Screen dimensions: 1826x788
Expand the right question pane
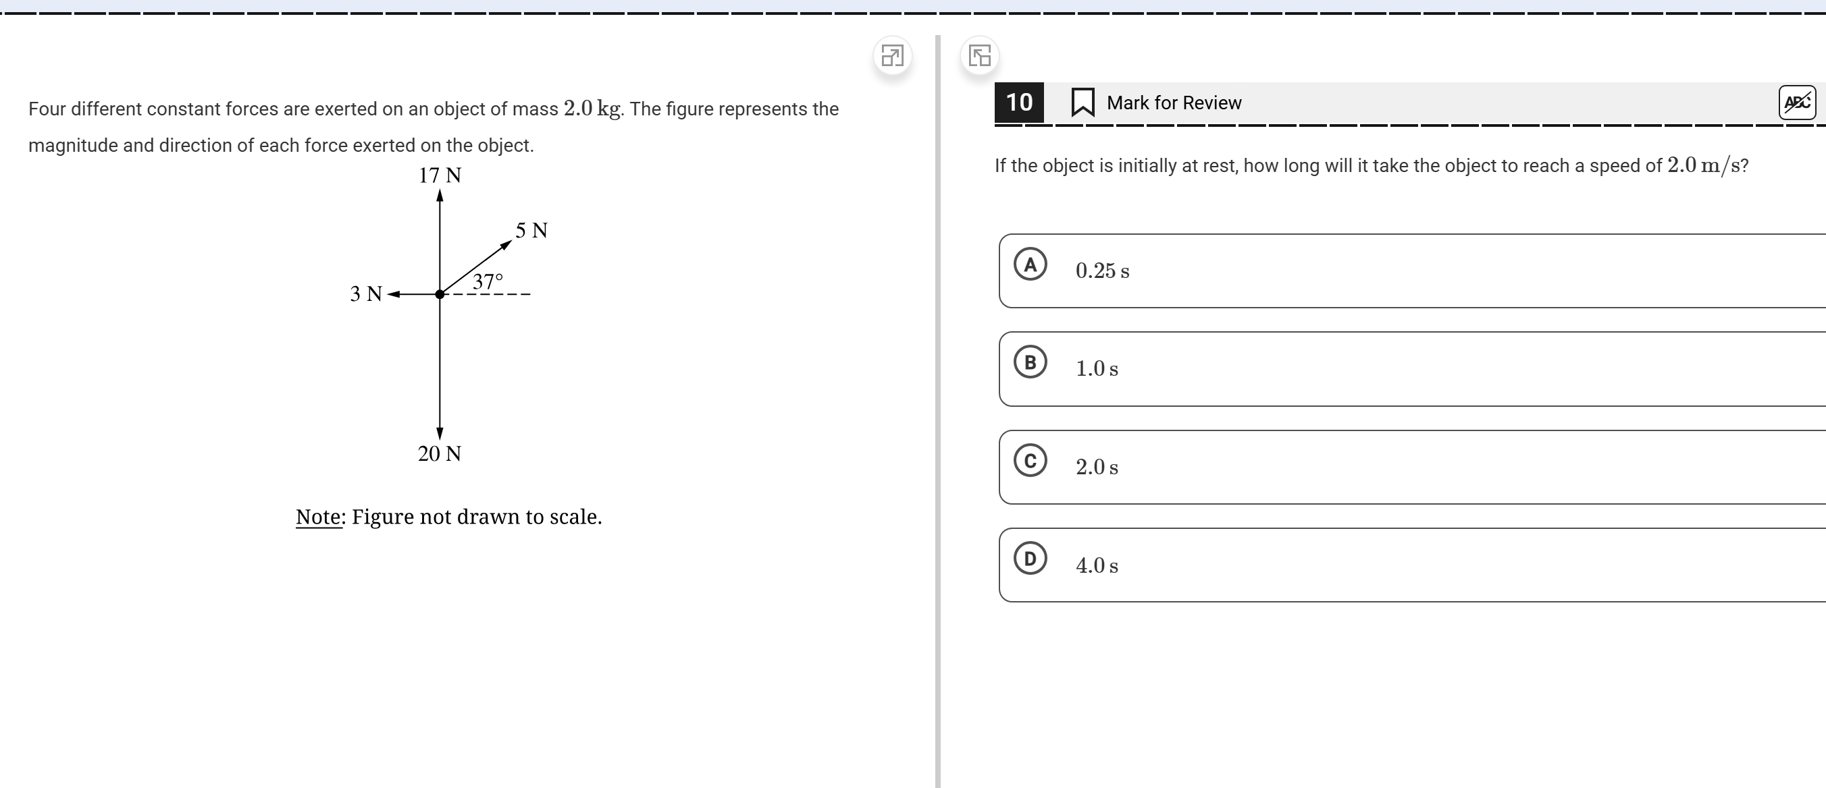pos(980,55)
